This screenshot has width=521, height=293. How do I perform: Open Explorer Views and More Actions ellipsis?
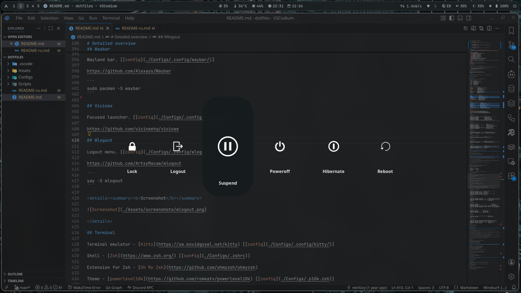tap(39, 28)
